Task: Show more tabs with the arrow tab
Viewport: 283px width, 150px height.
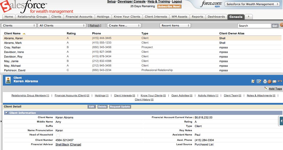Action: [x=248, y=17]
